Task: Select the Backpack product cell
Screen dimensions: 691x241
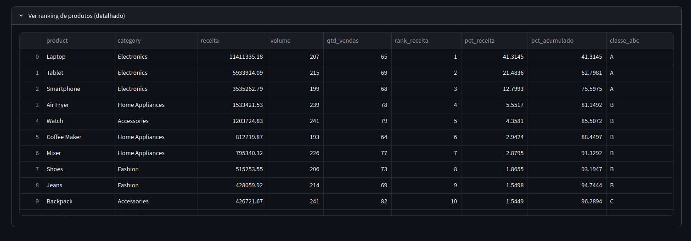Action: point(79,202)
